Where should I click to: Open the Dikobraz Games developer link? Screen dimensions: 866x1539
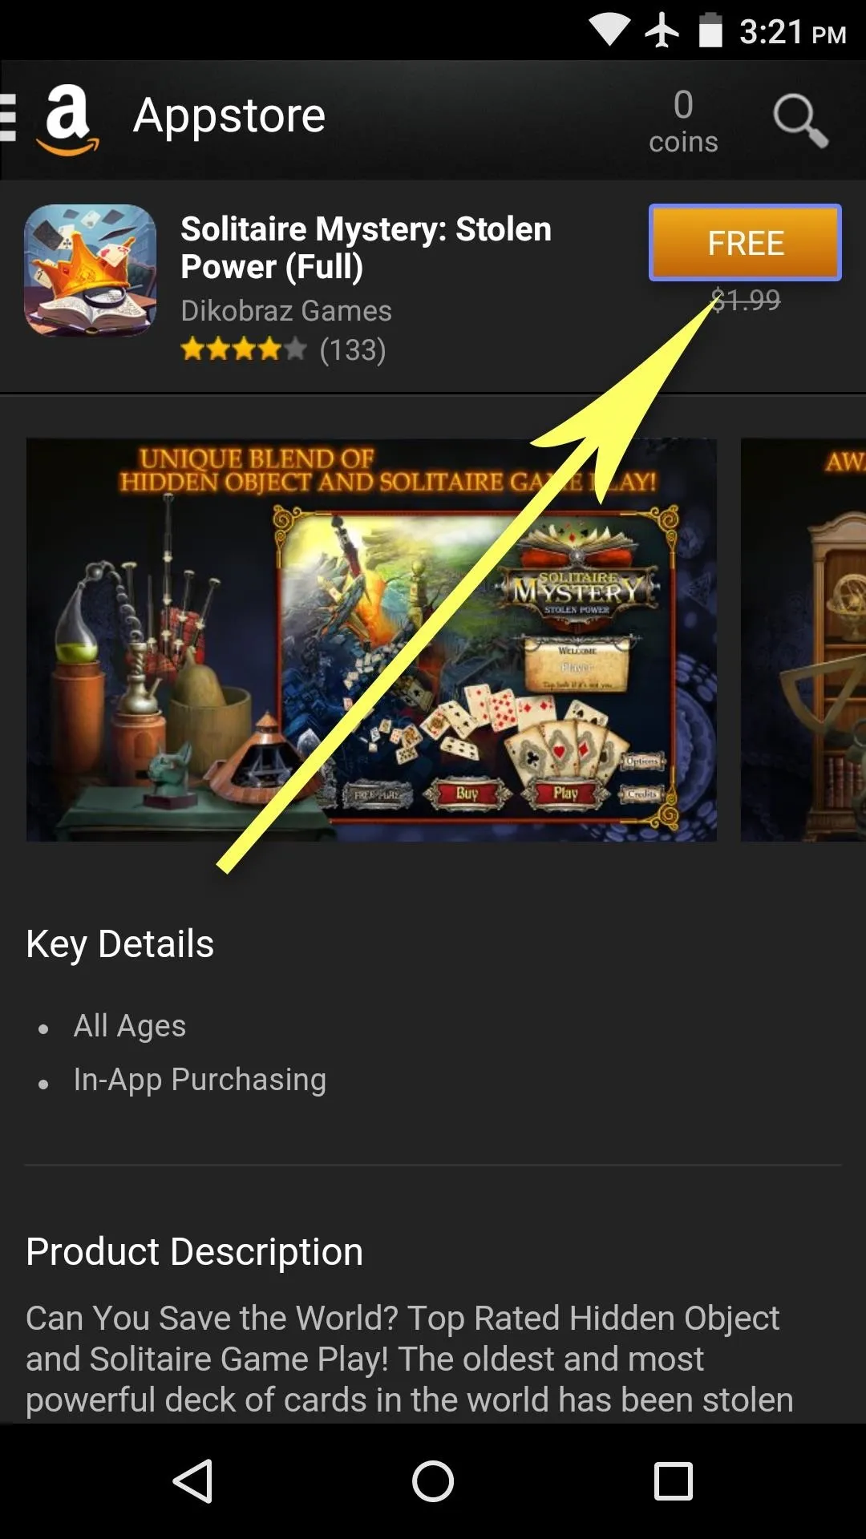point(286,311)
